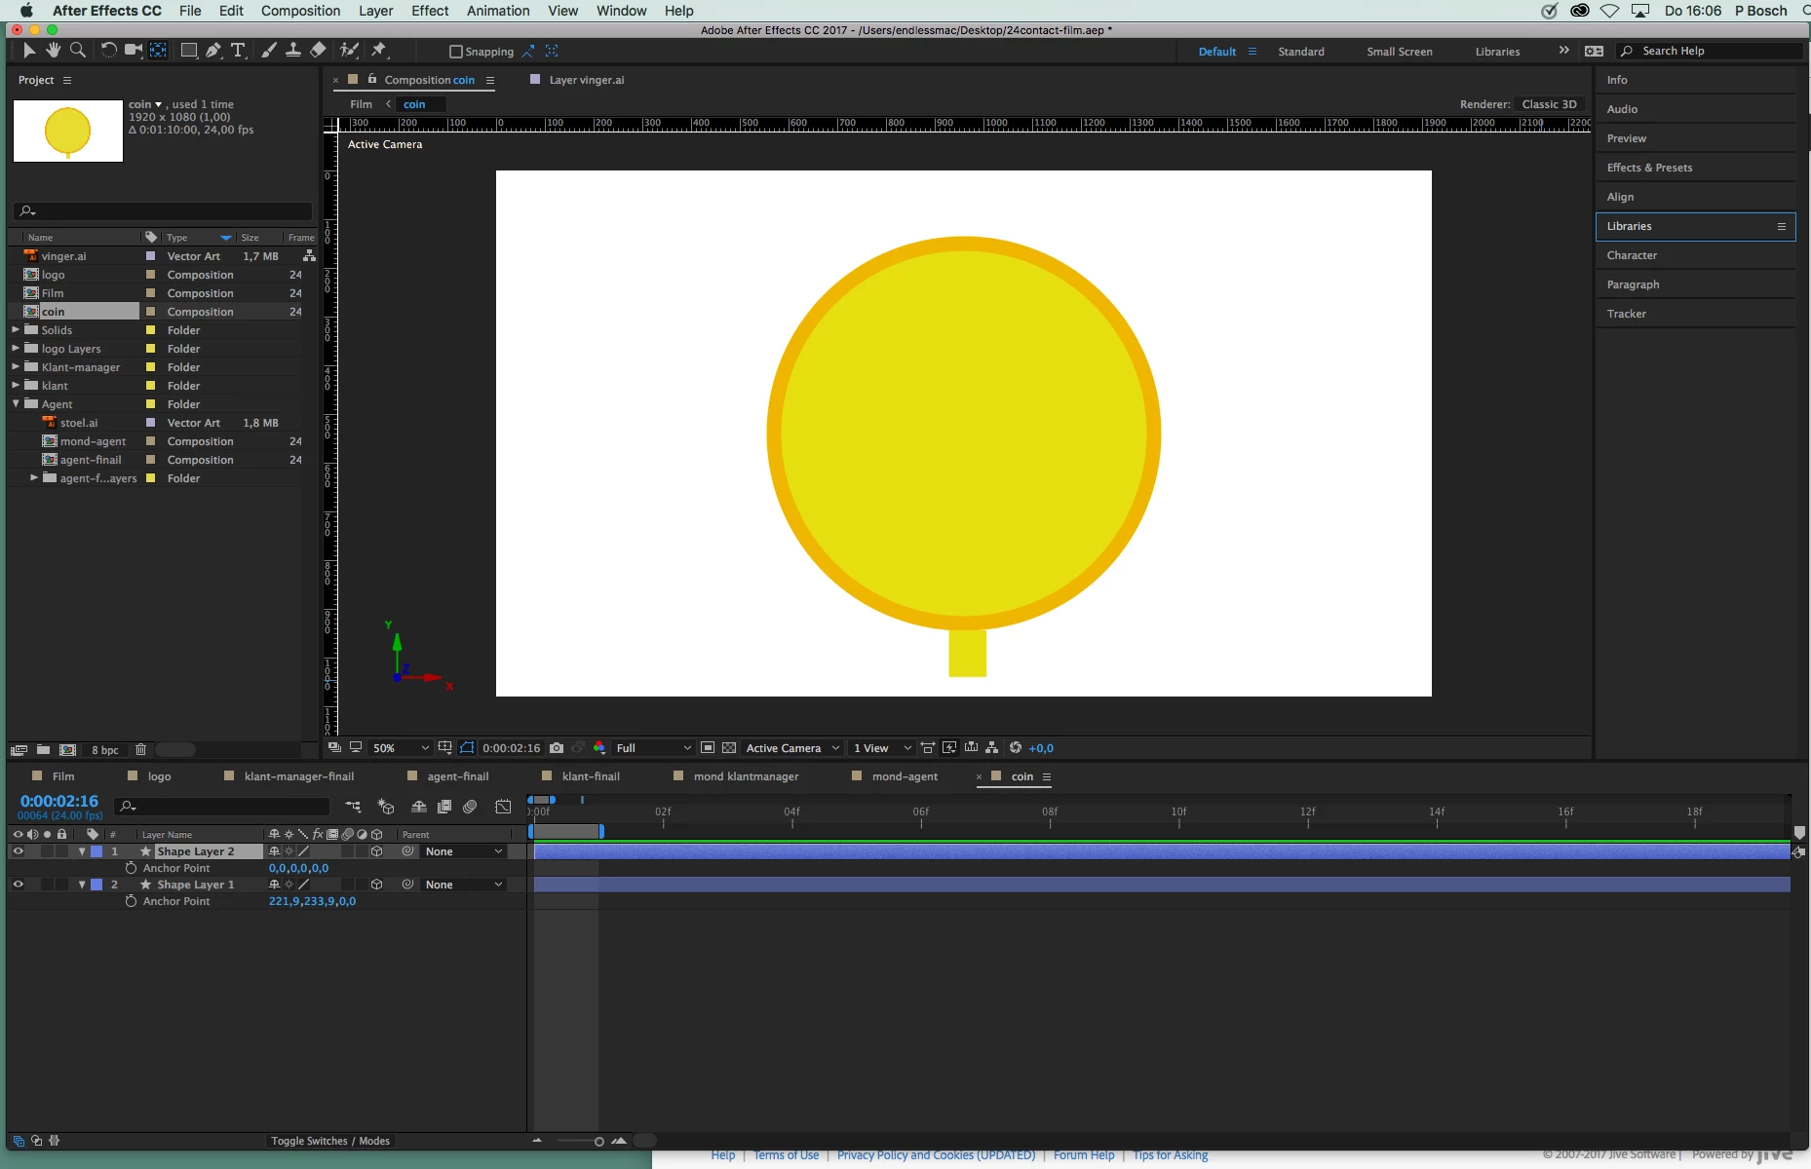Viewport: 1811px width, 1169px height.
Task: Open the Show Channel color management button
Action: (599, 748)
